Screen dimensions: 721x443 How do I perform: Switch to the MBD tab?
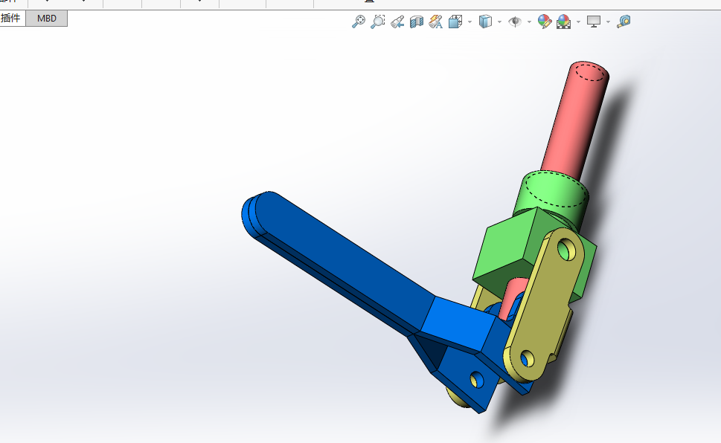click(x=46, y=19)
